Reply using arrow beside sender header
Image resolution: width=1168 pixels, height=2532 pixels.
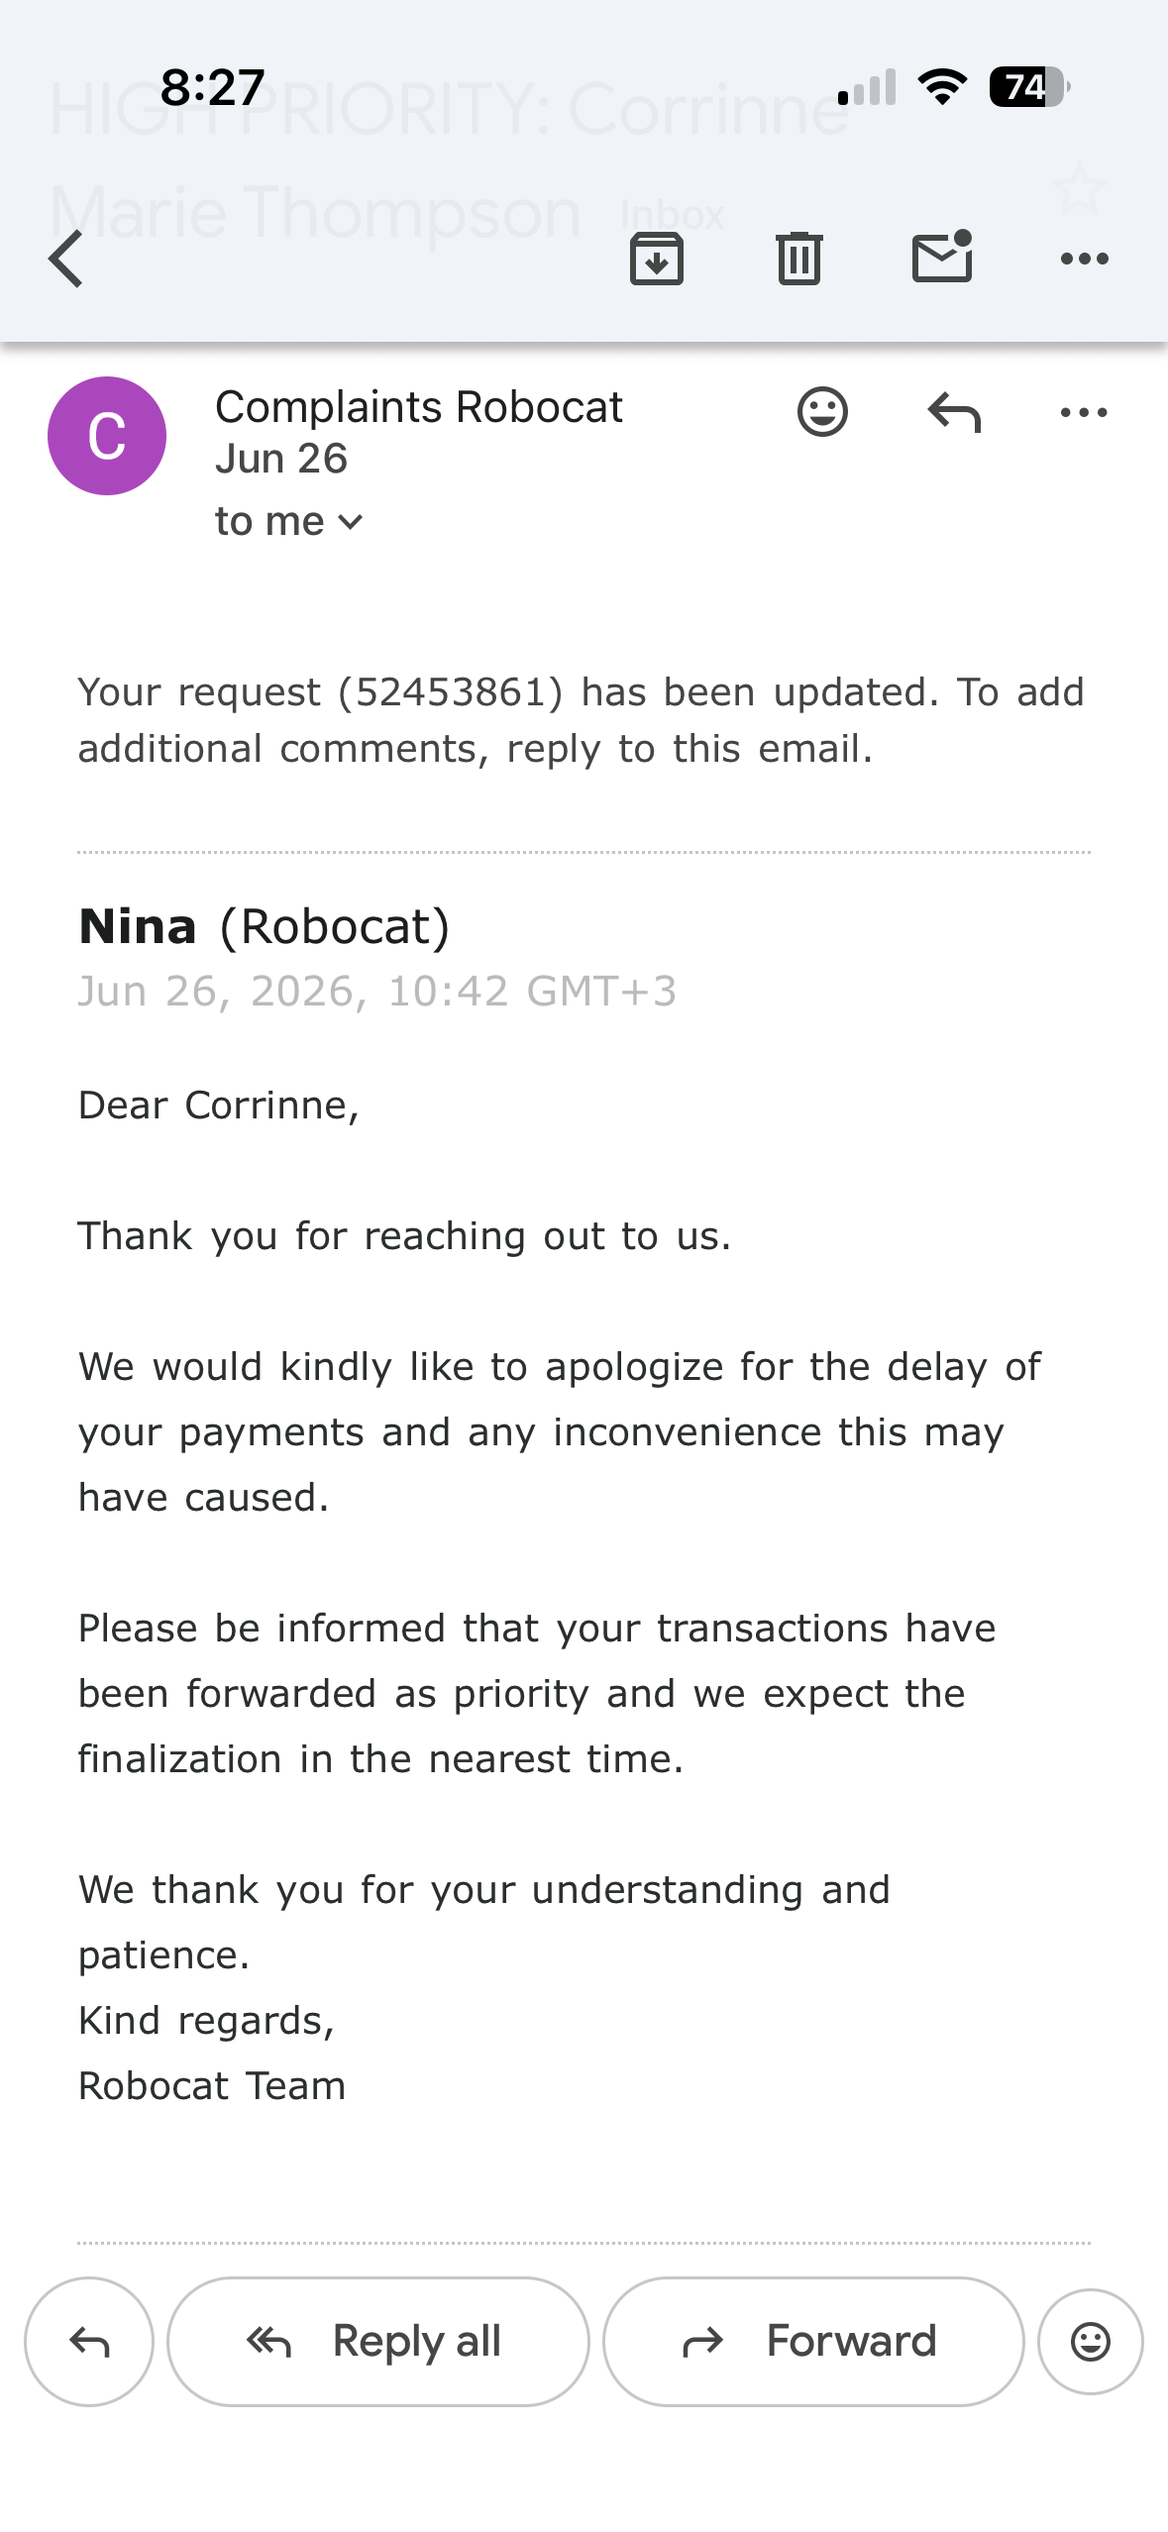coord(954,412)
